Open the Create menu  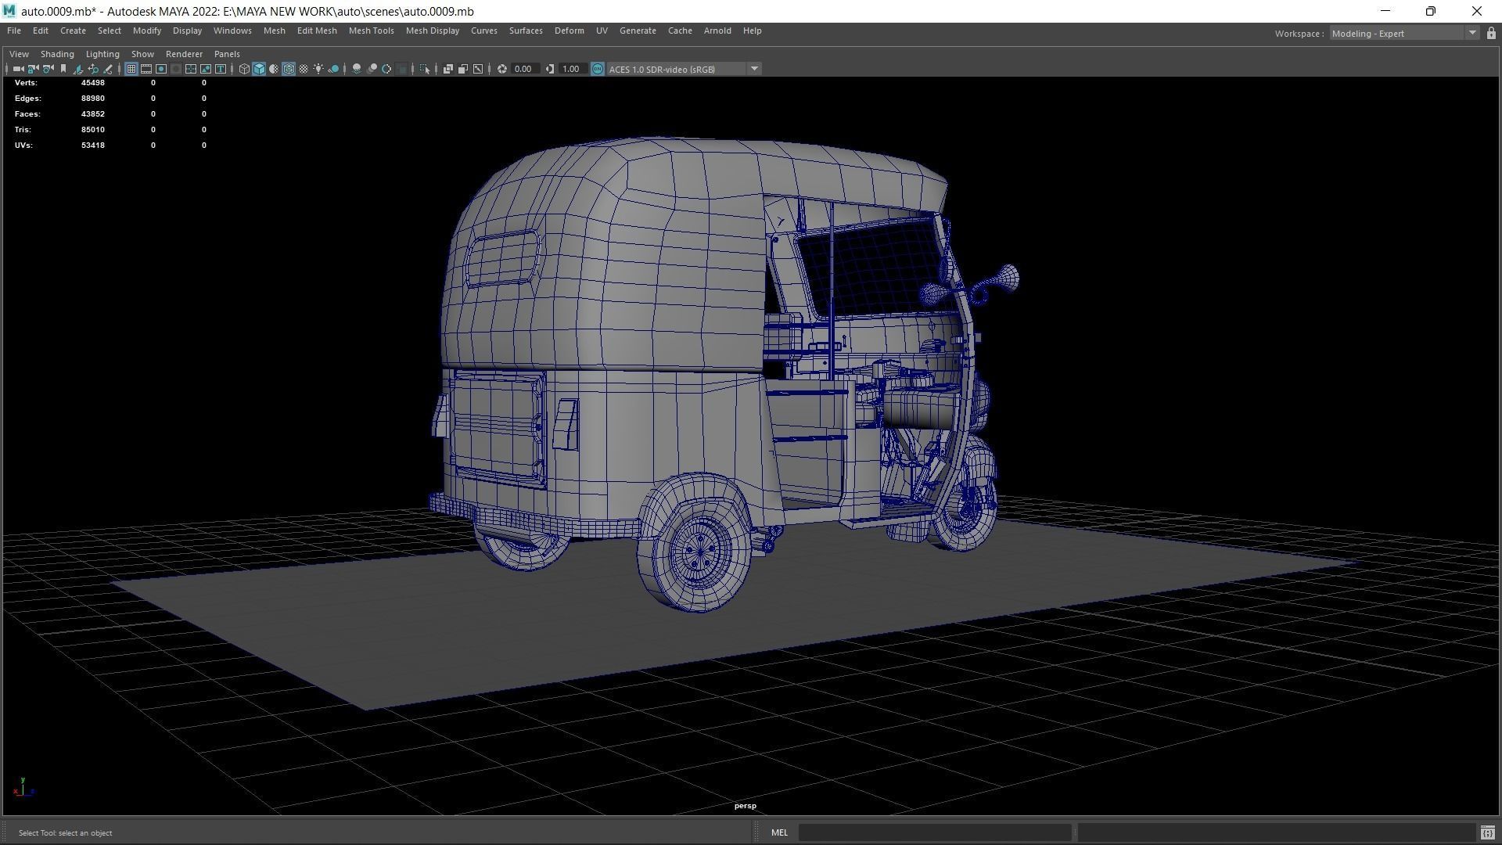point(73,31)
